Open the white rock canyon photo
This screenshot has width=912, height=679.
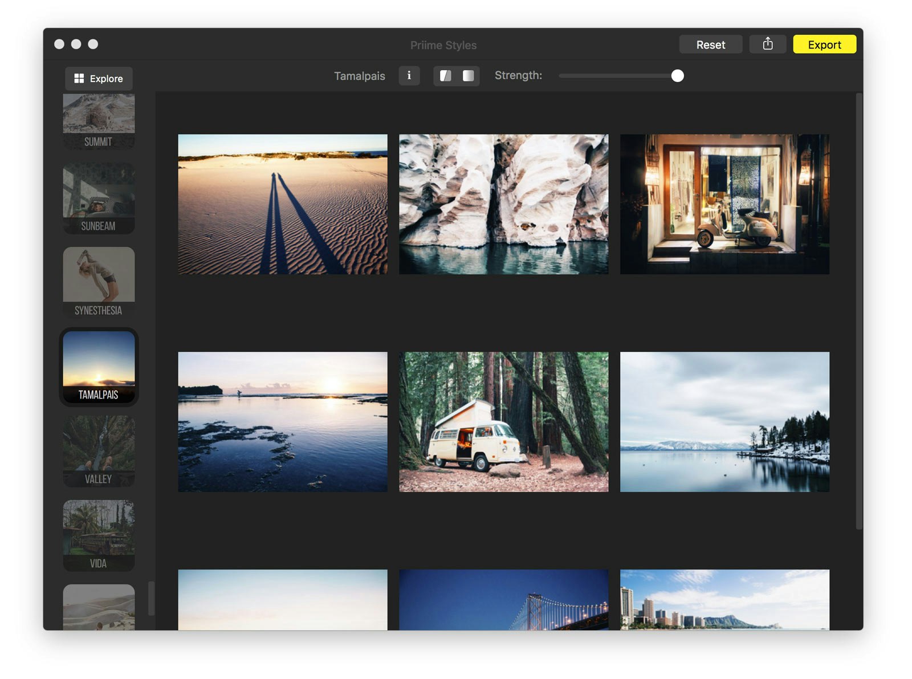pos(503,204)
